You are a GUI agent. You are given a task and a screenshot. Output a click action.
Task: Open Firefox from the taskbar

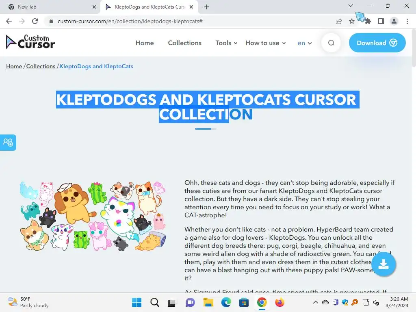point(279,302)
